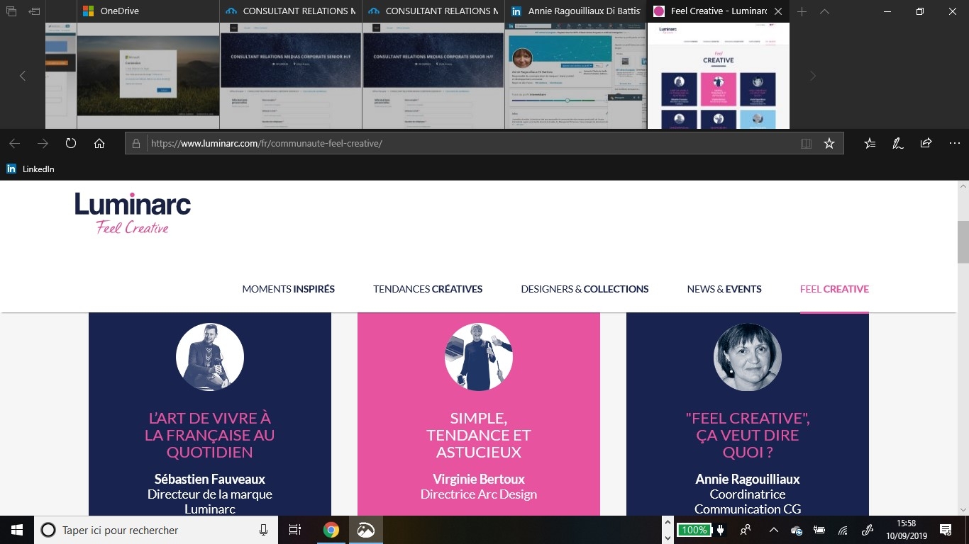The image size is (969, 544).
Task: Hide tab previews chevron
Action: point(824,11)
